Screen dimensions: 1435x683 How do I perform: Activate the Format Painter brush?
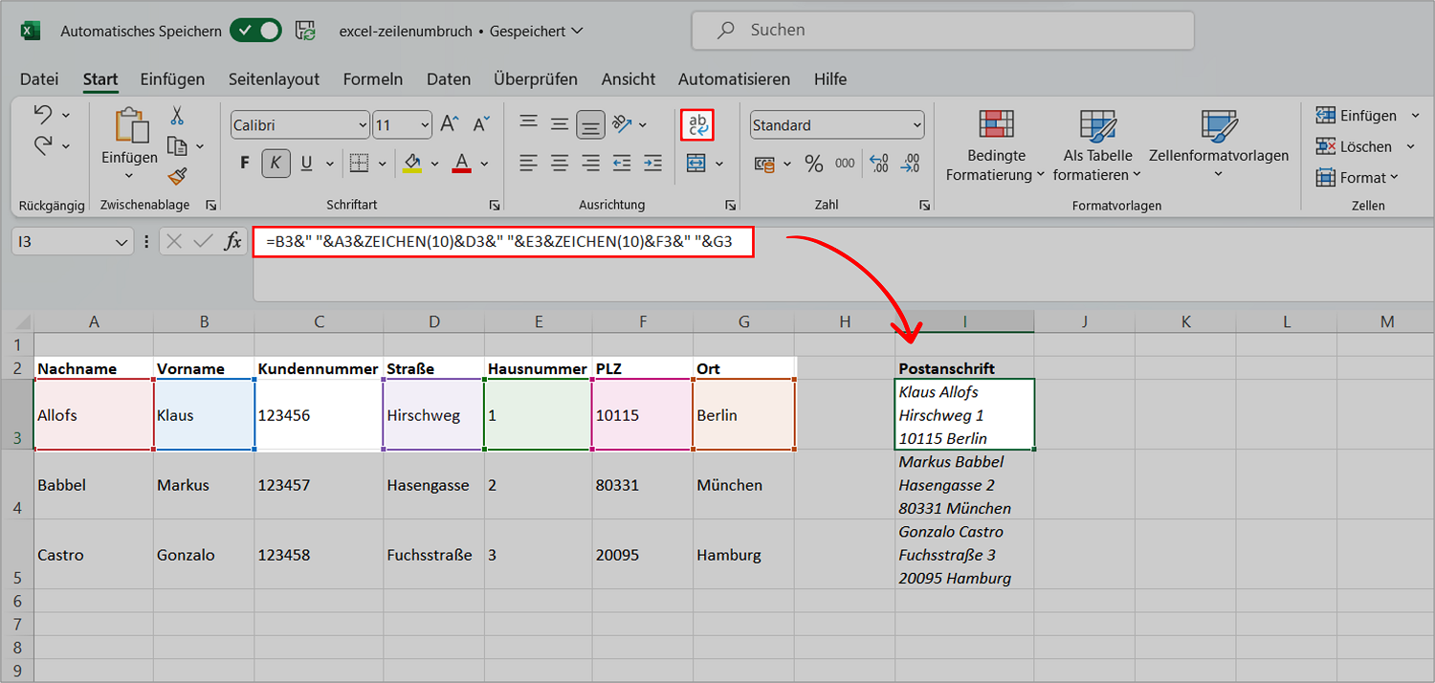(177, 175)
